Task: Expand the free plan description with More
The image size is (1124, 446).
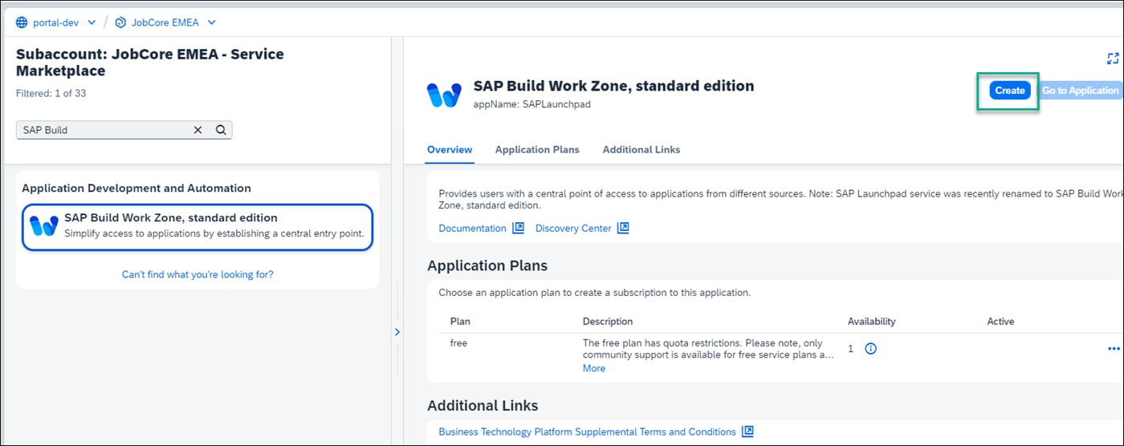Action: click(x=594, y=368)
